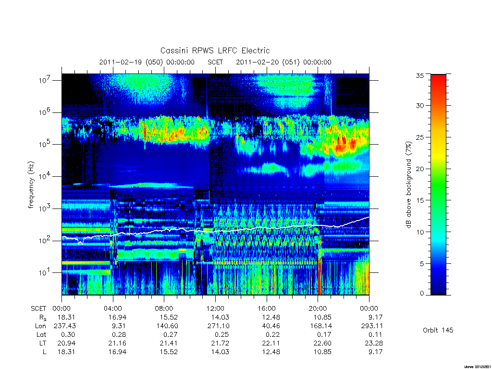
Task: Click the Lon row label
Action: (x=41, y=326)
